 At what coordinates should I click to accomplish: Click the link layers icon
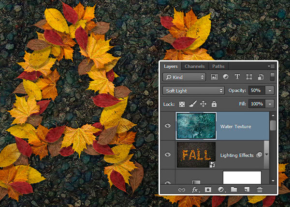(x=182, y=190)
